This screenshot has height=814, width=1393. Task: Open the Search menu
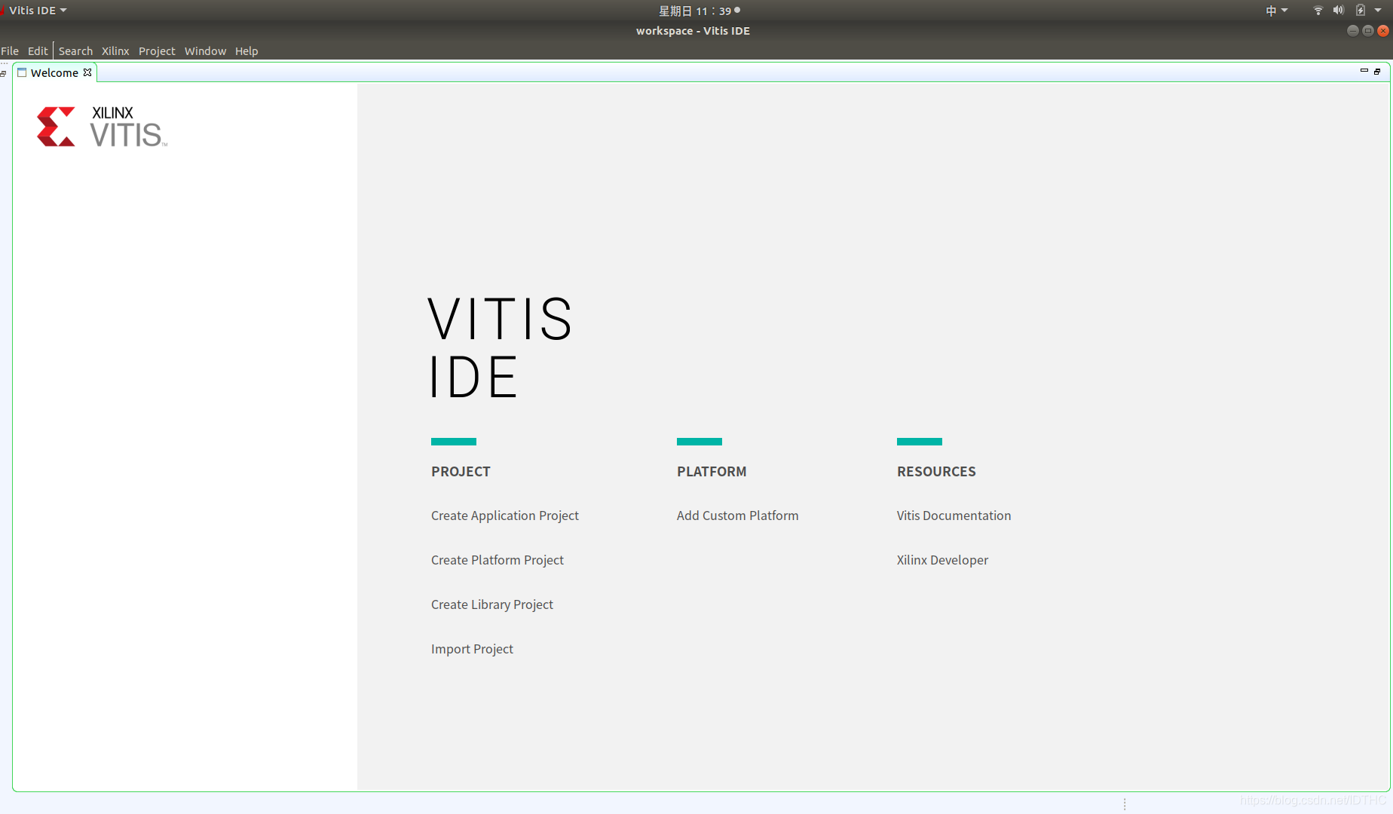coord(75,51)
